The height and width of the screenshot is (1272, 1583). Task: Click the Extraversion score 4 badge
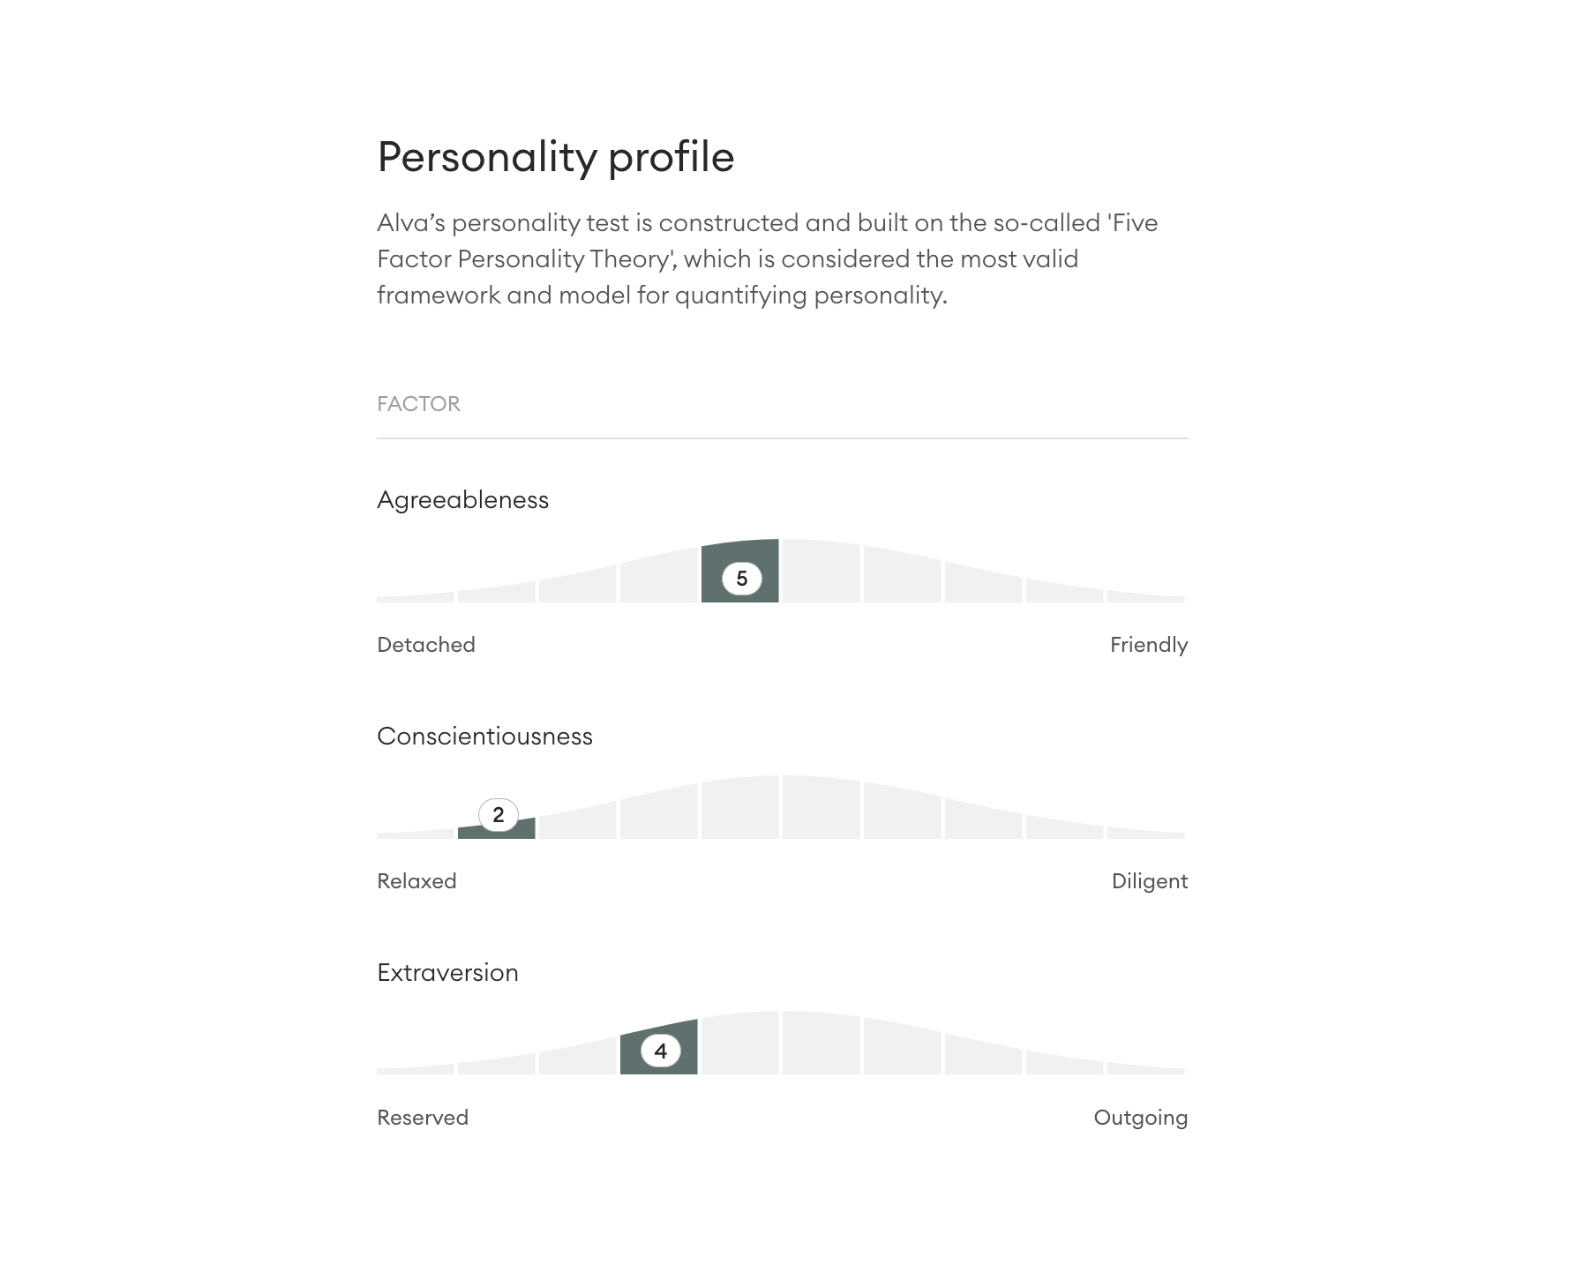click(660, 1051)
